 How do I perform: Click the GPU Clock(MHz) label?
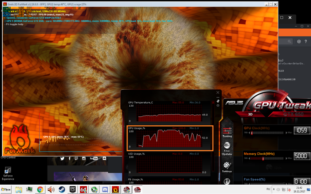pyautogui.click(x=257, y=128)
